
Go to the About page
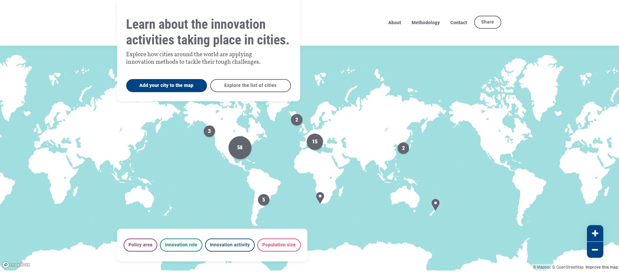click(394, 23)
